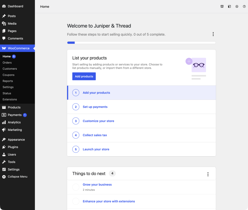Open Enhance your store with extensions link
The height and width of the screenshot is (210, 248).
[x=109, y=201]
